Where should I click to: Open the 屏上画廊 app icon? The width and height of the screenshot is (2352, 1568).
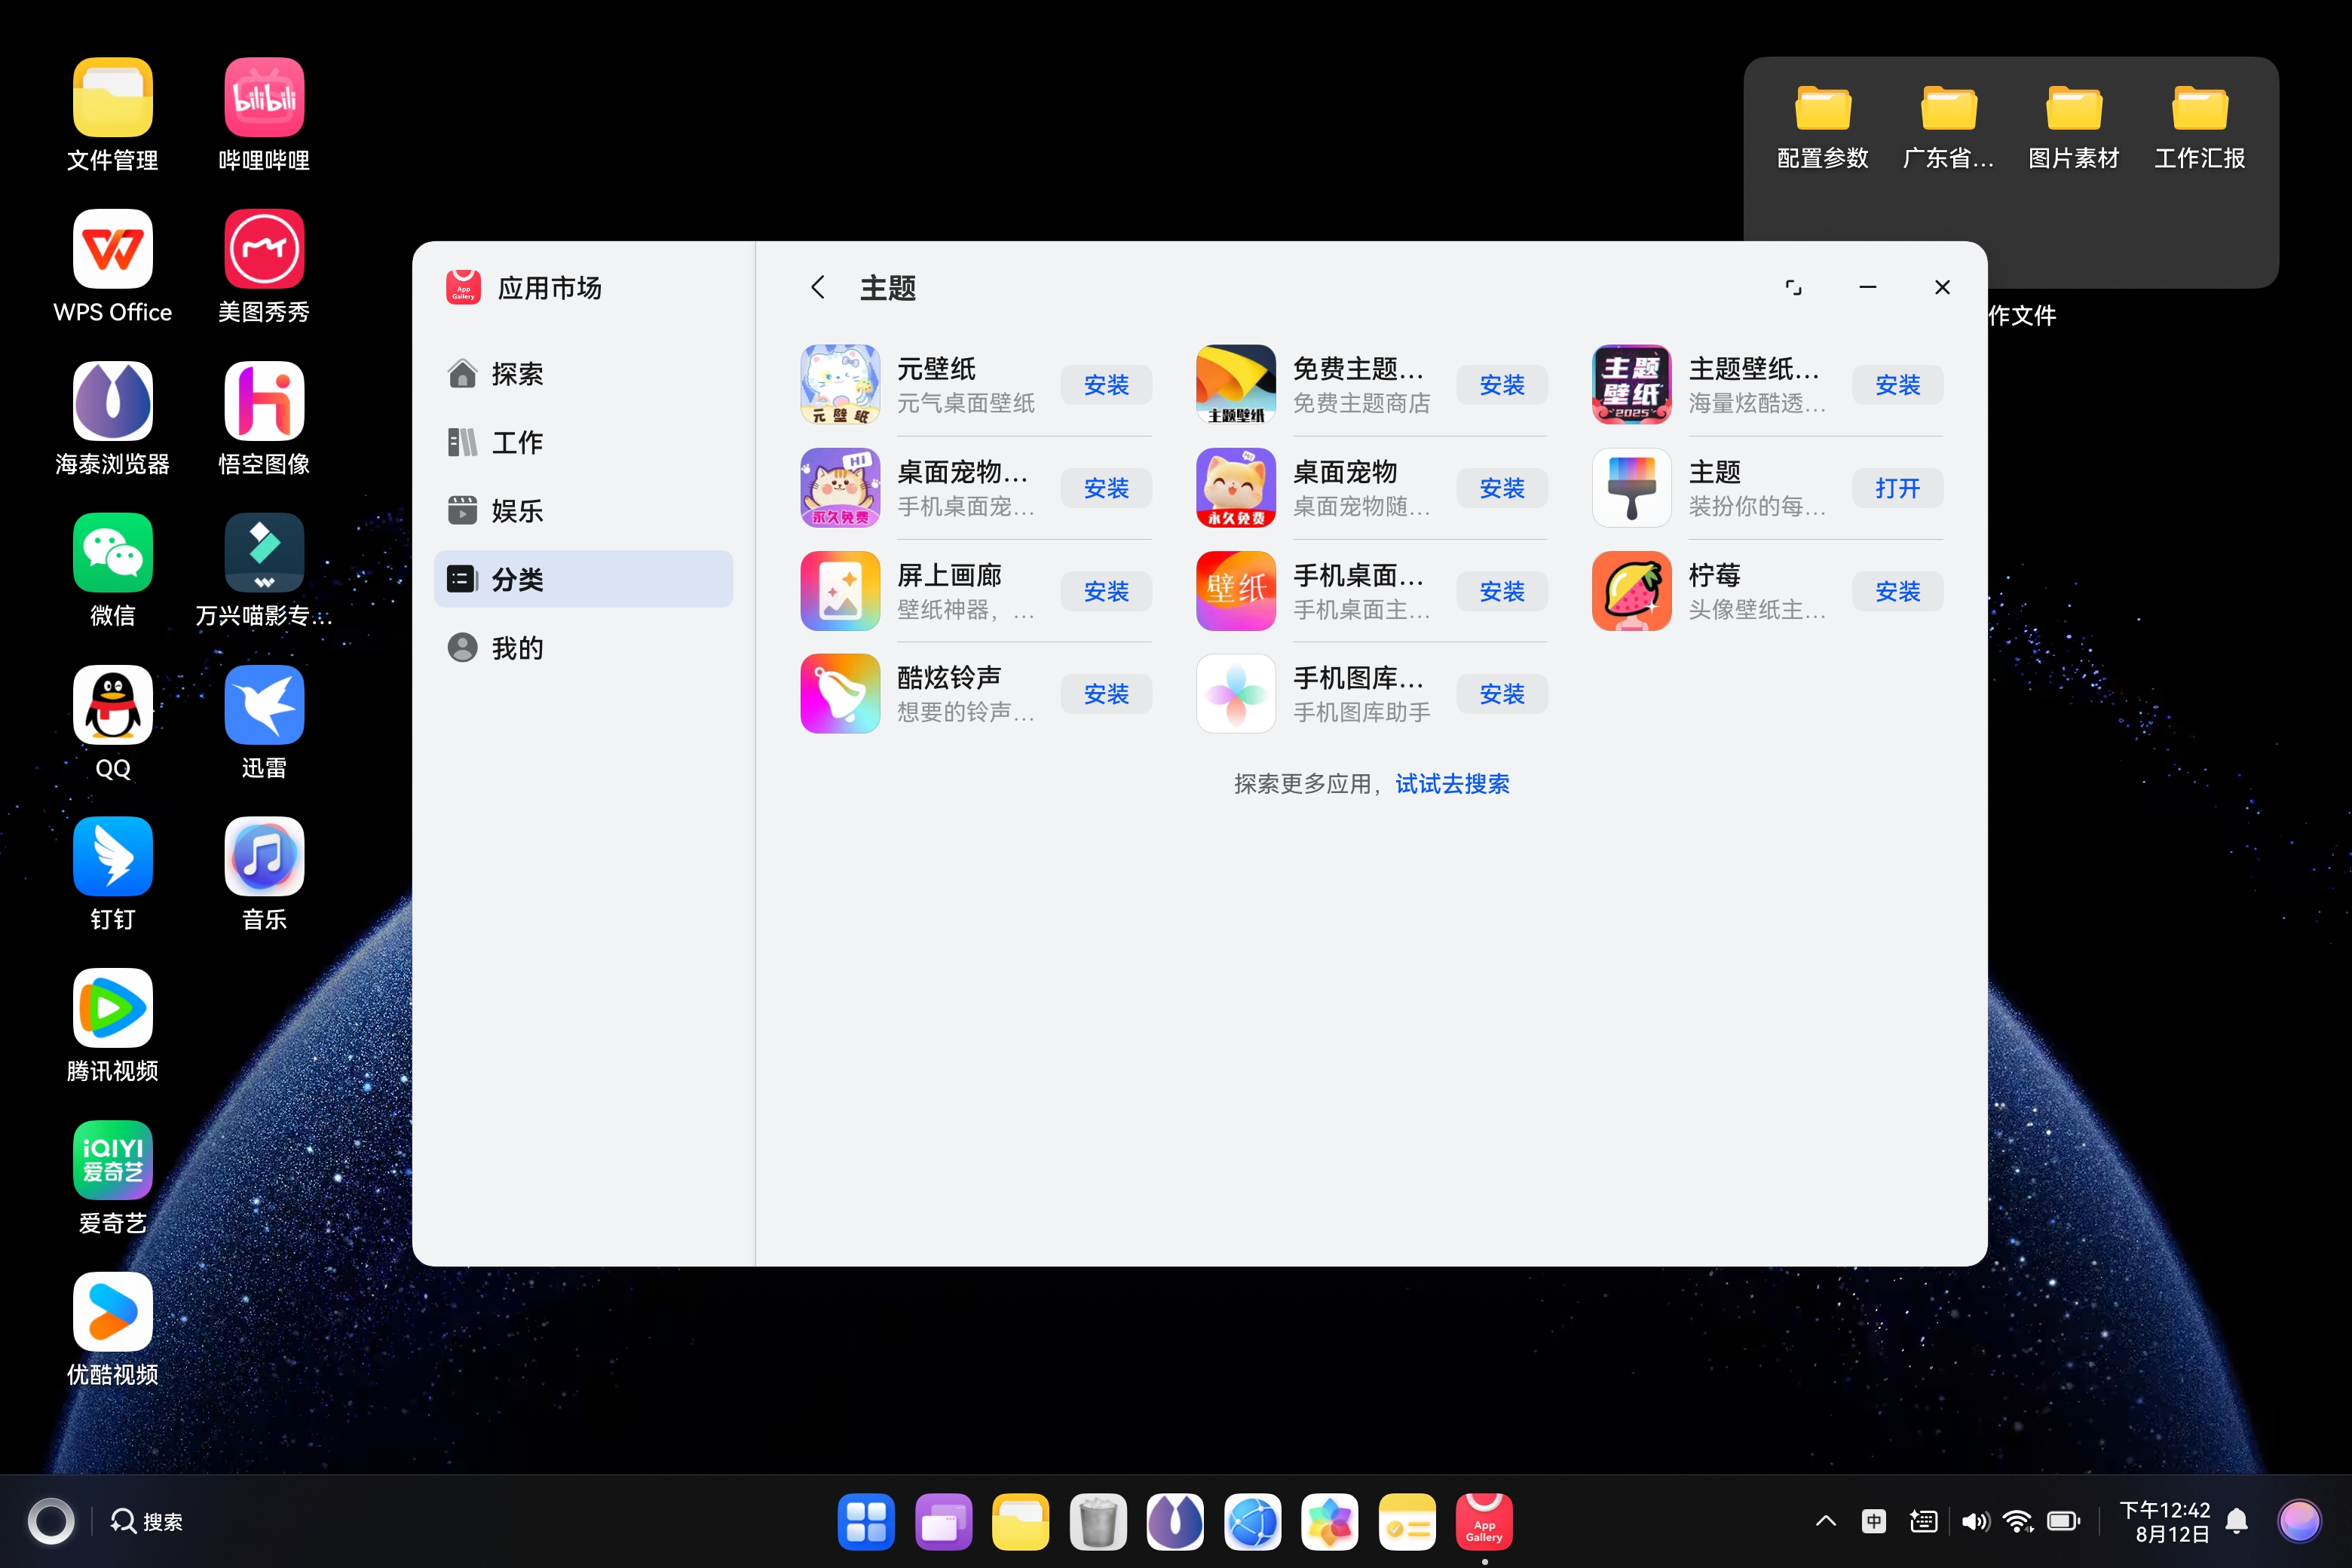click(x=840, y=591)
